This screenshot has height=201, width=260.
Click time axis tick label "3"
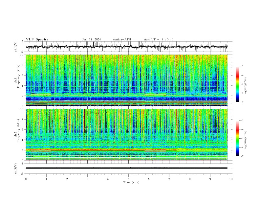[87, 179]
